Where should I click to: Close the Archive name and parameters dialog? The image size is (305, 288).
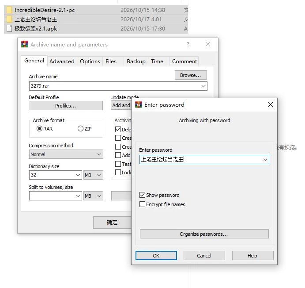click(208, 44)
